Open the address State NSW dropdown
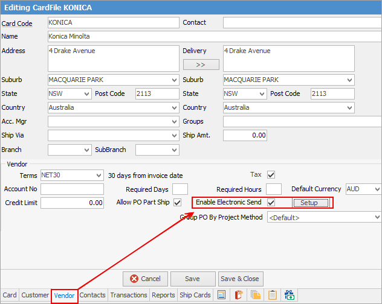 tap(86, 93)
